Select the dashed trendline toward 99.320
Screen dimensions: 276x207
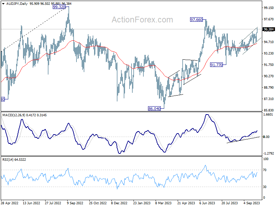point(34,29)
